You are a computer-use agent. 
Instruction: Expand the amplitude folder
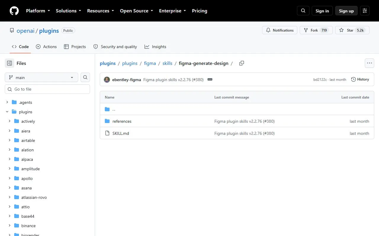point(9,169)
